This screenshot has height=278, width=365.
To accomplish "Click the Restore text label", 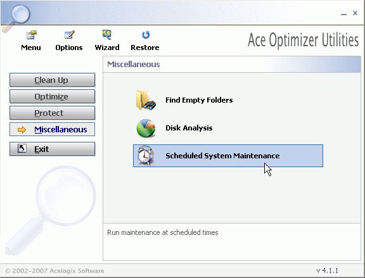I will [x=145, y=47].
